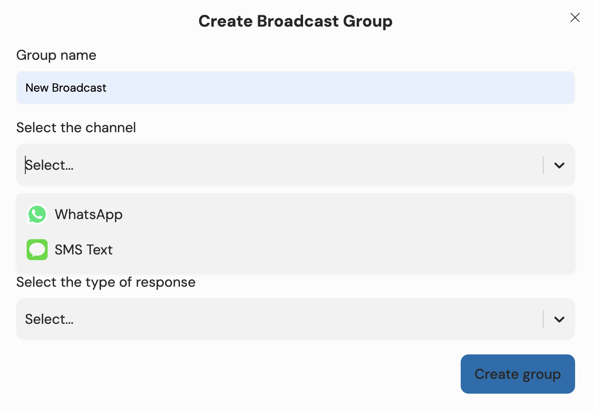Click the SMS message bubble icon
The image size is (593, 412).
pos(37,250)
